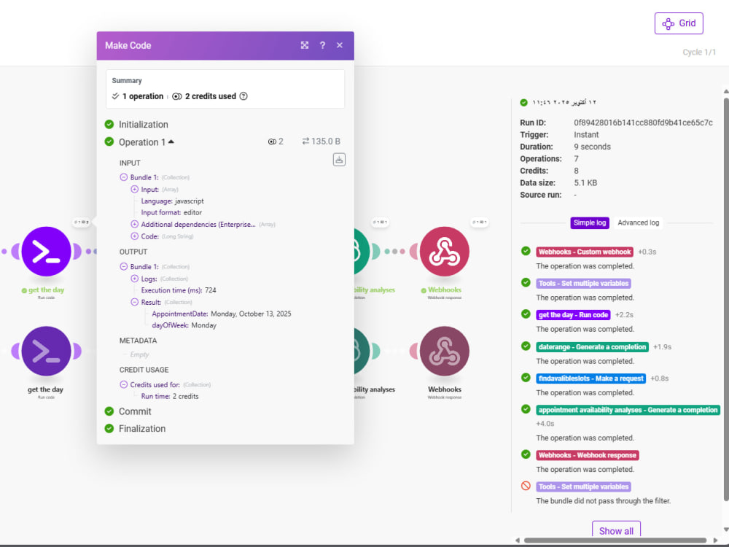This screenshot has width=729, height=547.
Task: Expand the Code long string
Action: click(134, 236)
